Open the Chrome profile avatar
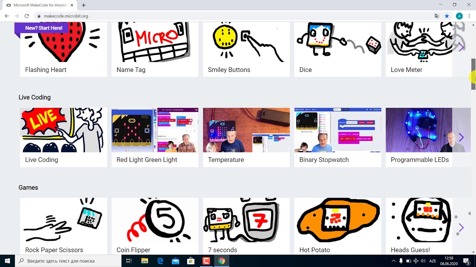This screenshot has width=476, height=267. (459, 16)
